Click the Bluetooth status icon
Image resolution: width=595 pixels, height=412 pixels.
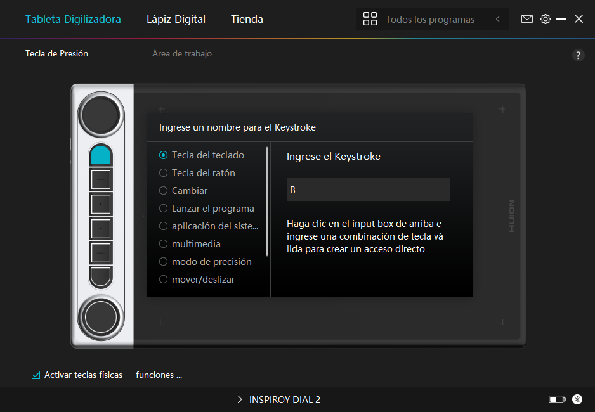(577, 399)
